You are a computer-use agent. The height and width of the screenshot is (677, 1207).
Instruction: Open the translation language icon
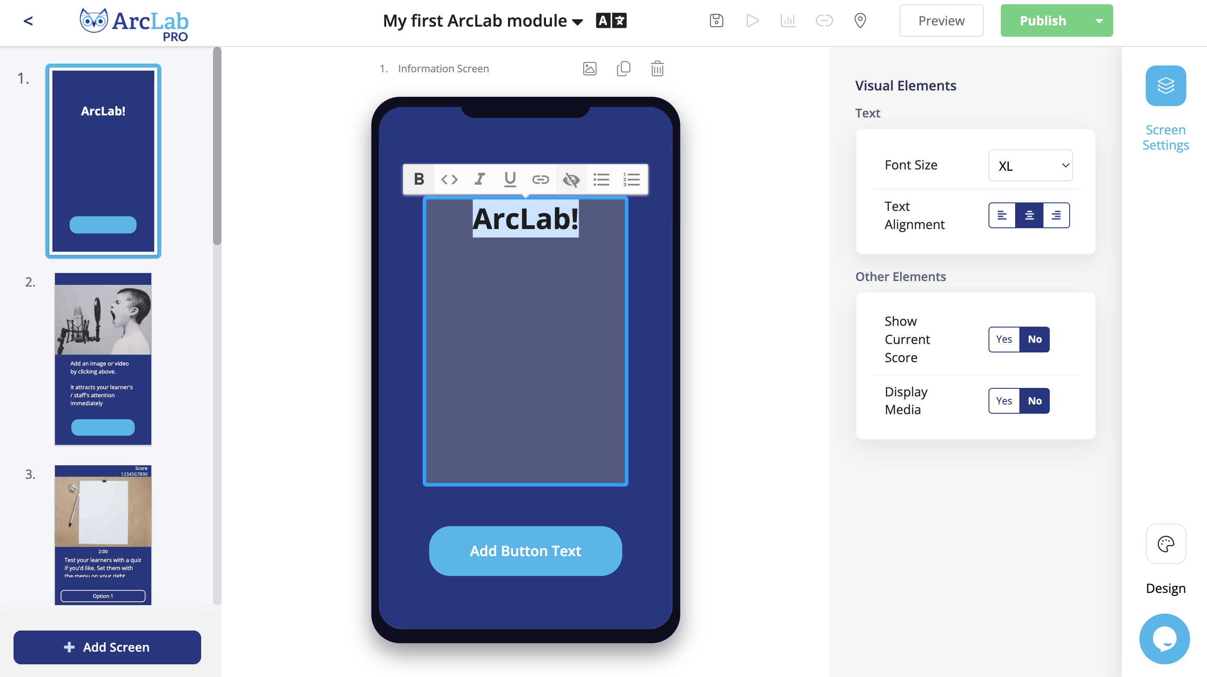(611, 21)
